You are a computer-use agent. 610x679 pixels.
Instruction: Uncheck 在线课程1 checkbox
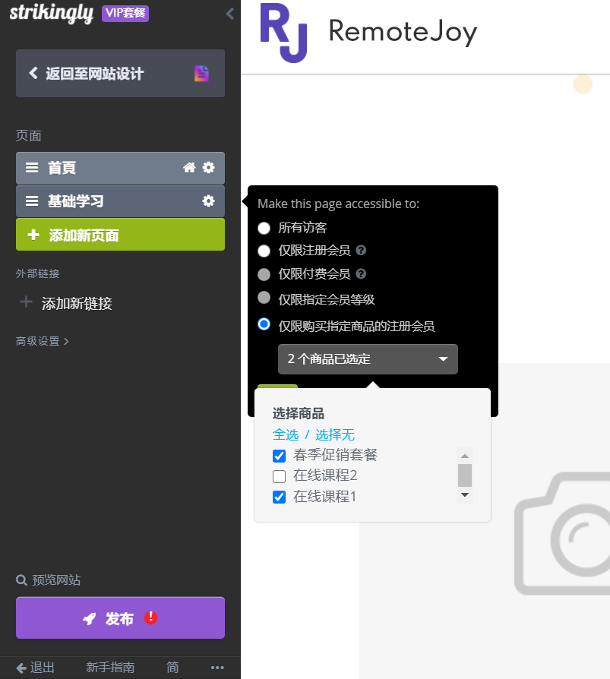(280, 497)
